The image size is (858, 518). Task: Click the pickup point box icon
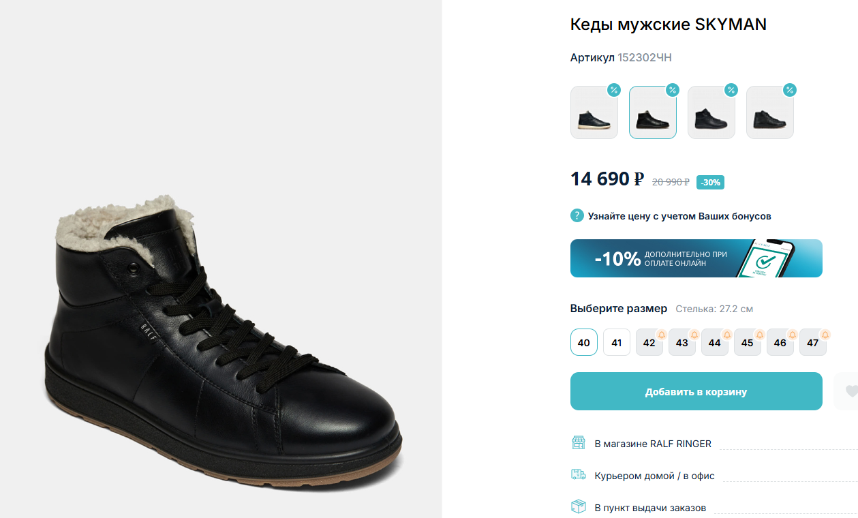click(578, 507)
